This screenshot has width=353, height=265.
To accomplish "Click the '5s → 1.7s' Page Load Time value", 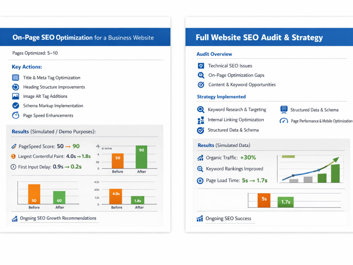I will pyautogui.click(x=255, y=181).
